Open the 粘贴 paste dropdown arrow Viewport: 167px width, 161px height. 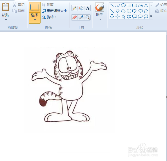point(6,20)
